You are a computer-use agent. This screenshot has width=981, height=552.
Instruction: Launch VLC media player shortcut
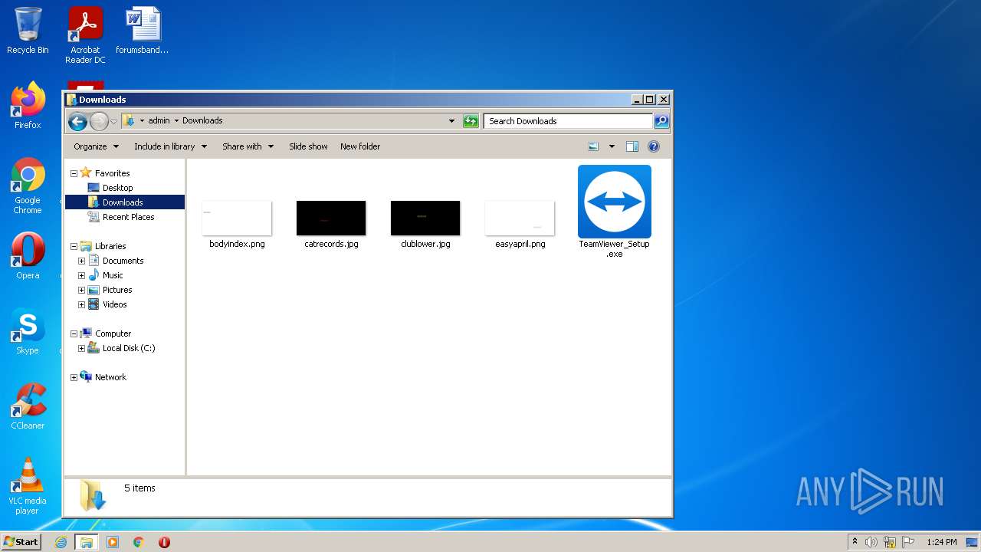point(28,486)
